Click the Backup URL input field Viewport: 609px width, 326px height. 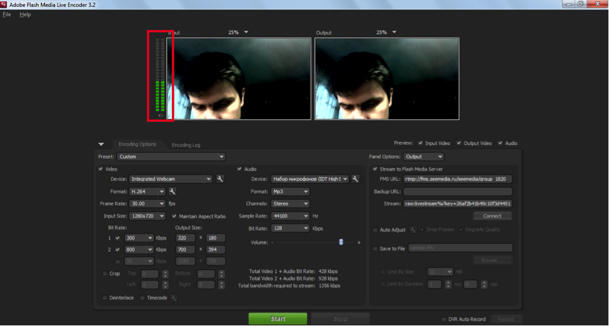point(458,191)
